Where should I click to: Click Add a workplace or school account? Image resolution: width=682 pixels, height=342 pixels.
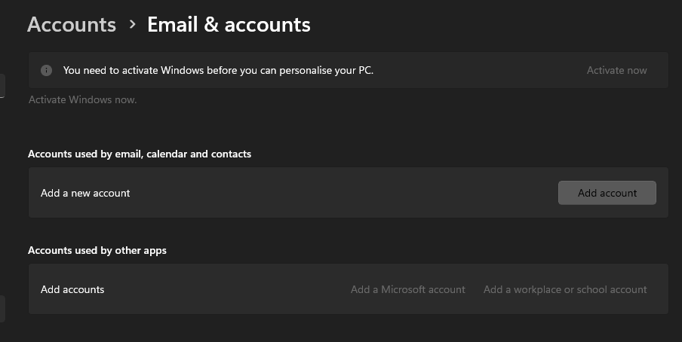(565, 289)
